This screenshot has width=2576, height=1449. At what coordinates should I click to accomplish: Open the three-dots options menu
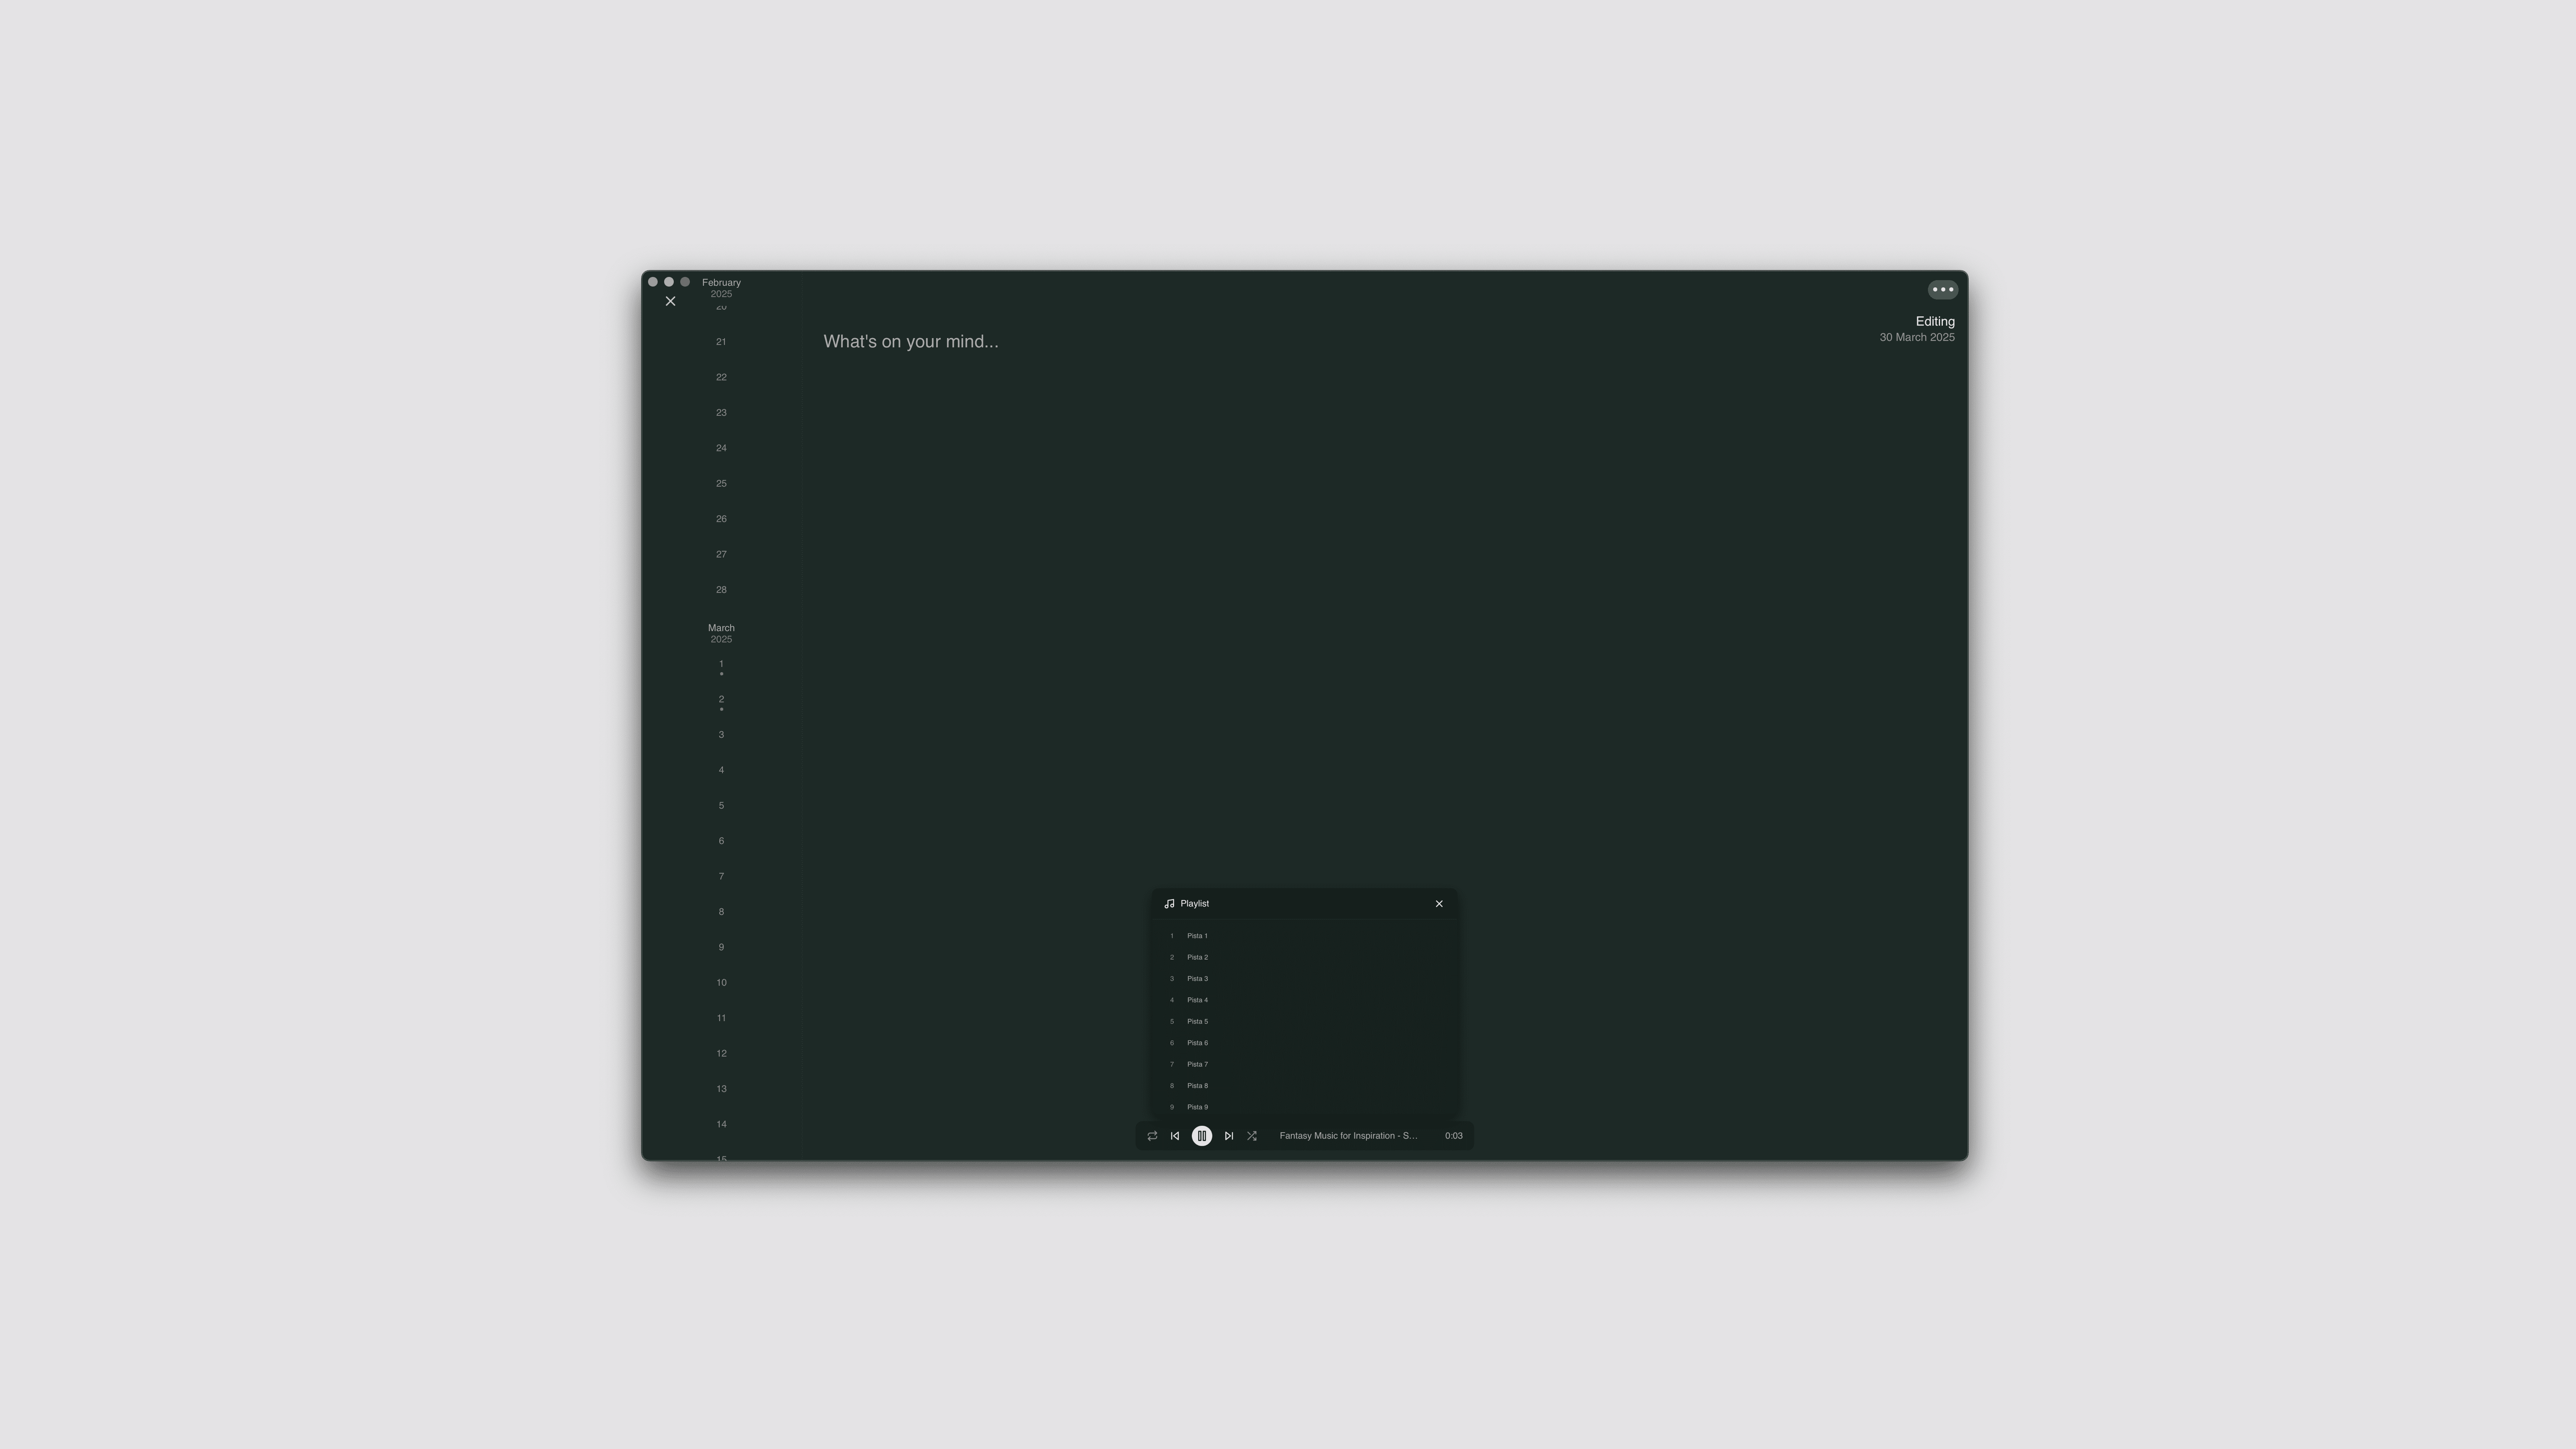pos(1942,290)
